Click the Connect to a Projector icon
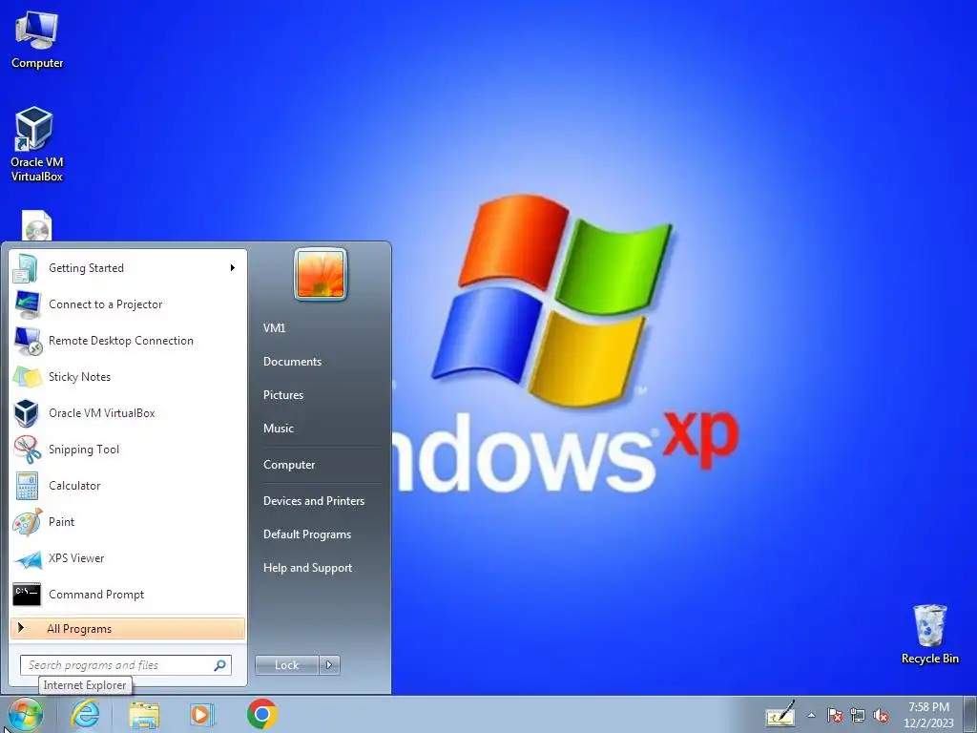This screenshot has height=733, width=977. pos(26,304)
